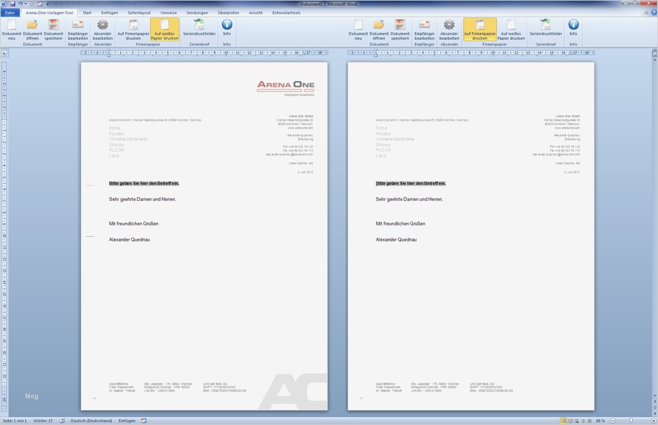Switch to the Ansicht tab
The width and height of the screenshot is (658, 425).
(256, 13)
